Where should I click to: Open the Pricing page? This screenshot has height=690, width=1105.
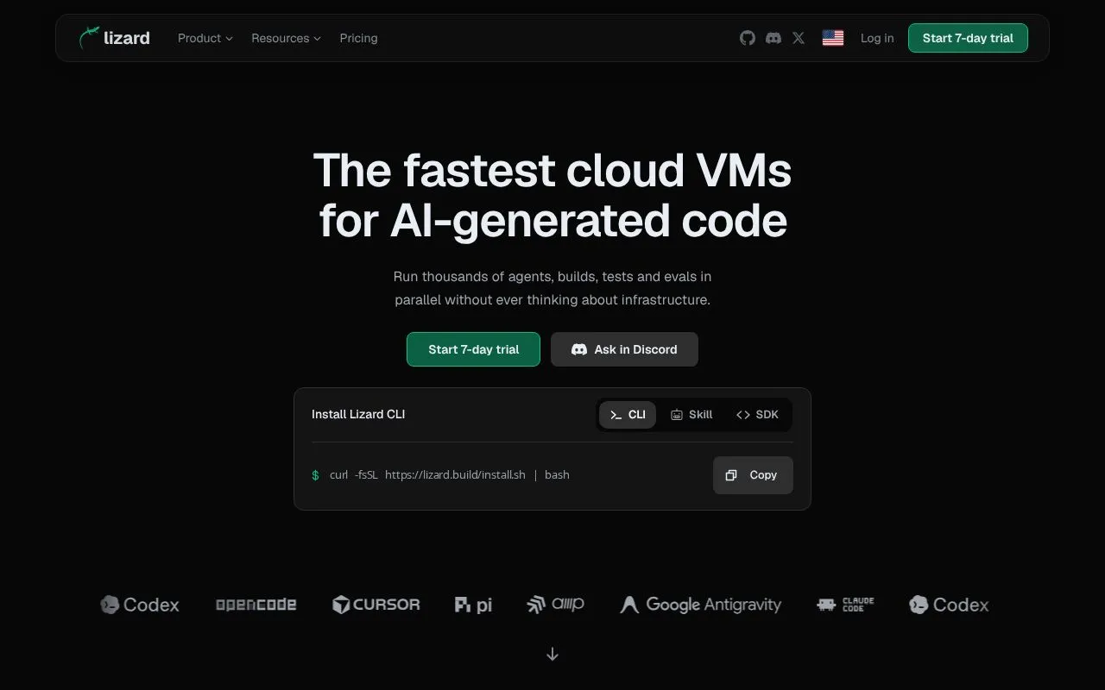pyautogui.click(x=358, y=38)
